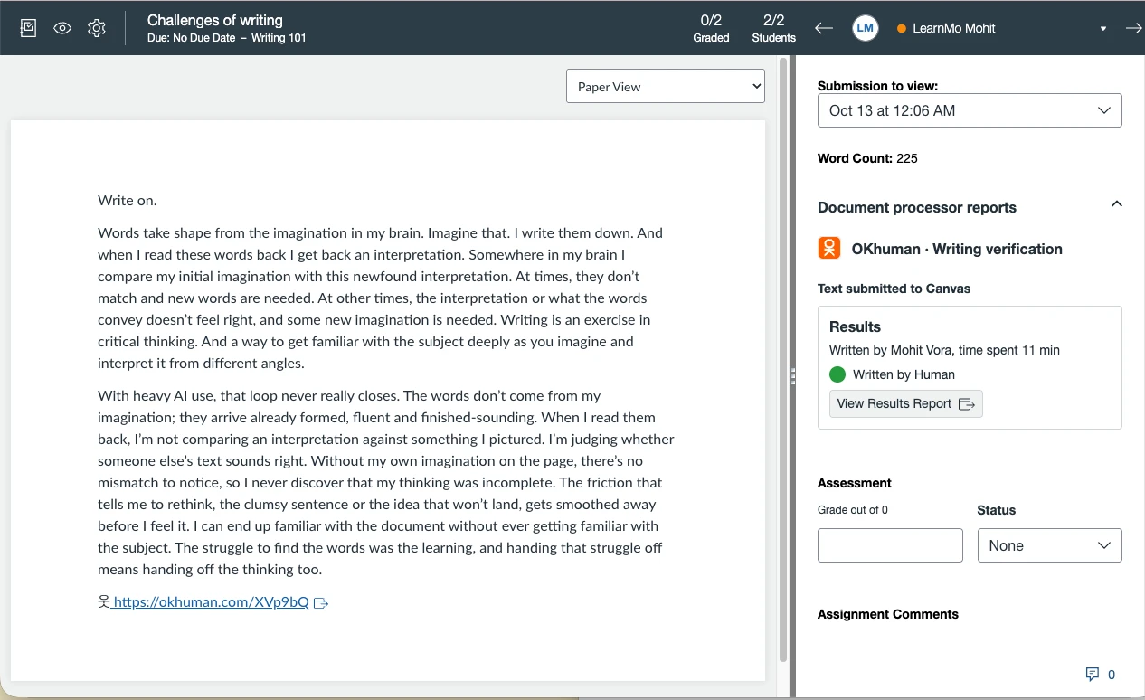Click the 2/2 Students counter
The image size is (1145, 700).
point(773,28)
